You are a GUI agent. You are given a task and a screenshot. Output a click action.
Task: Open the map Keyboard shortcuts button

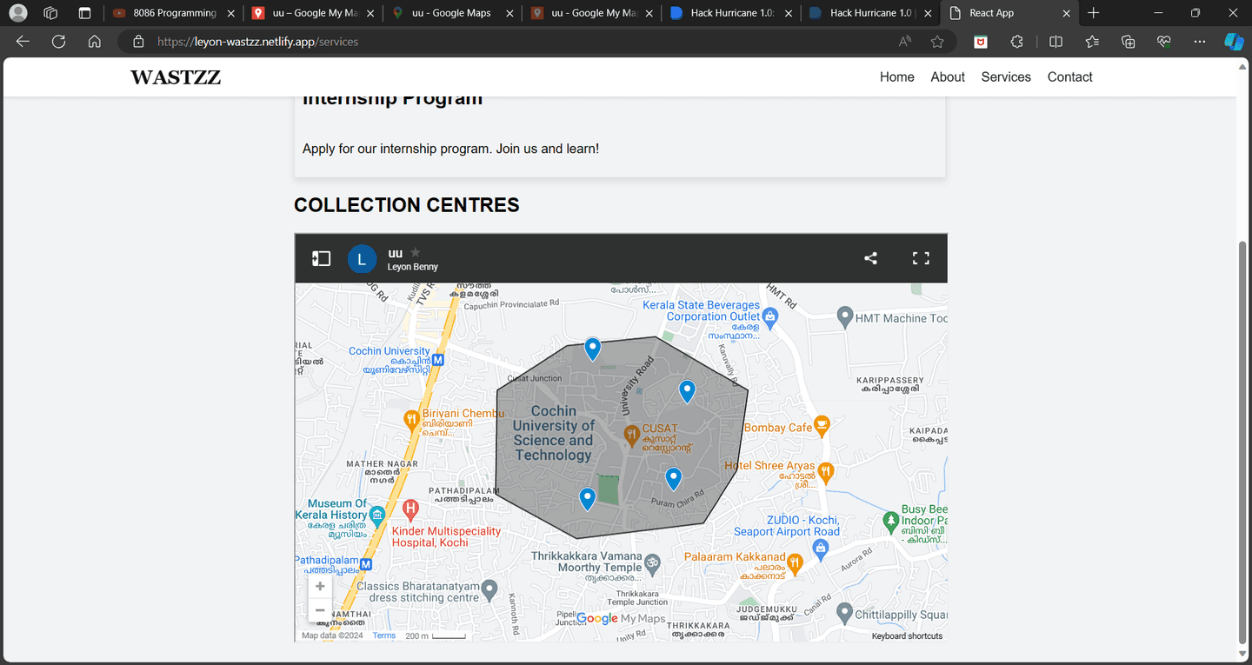tap(907, 635)
